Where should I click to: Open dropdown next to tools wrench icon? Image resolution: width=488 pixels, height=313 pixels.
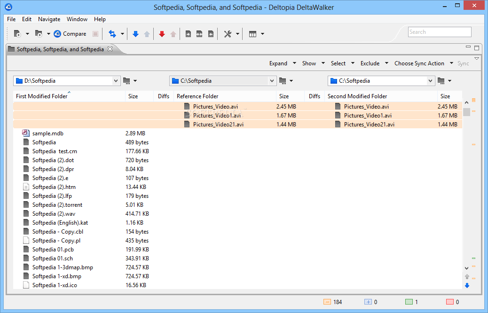(237, 33)
